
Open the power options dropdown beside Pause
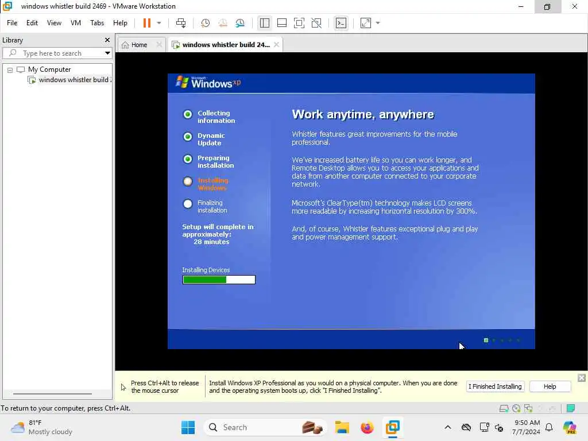[x=159, y=23]
